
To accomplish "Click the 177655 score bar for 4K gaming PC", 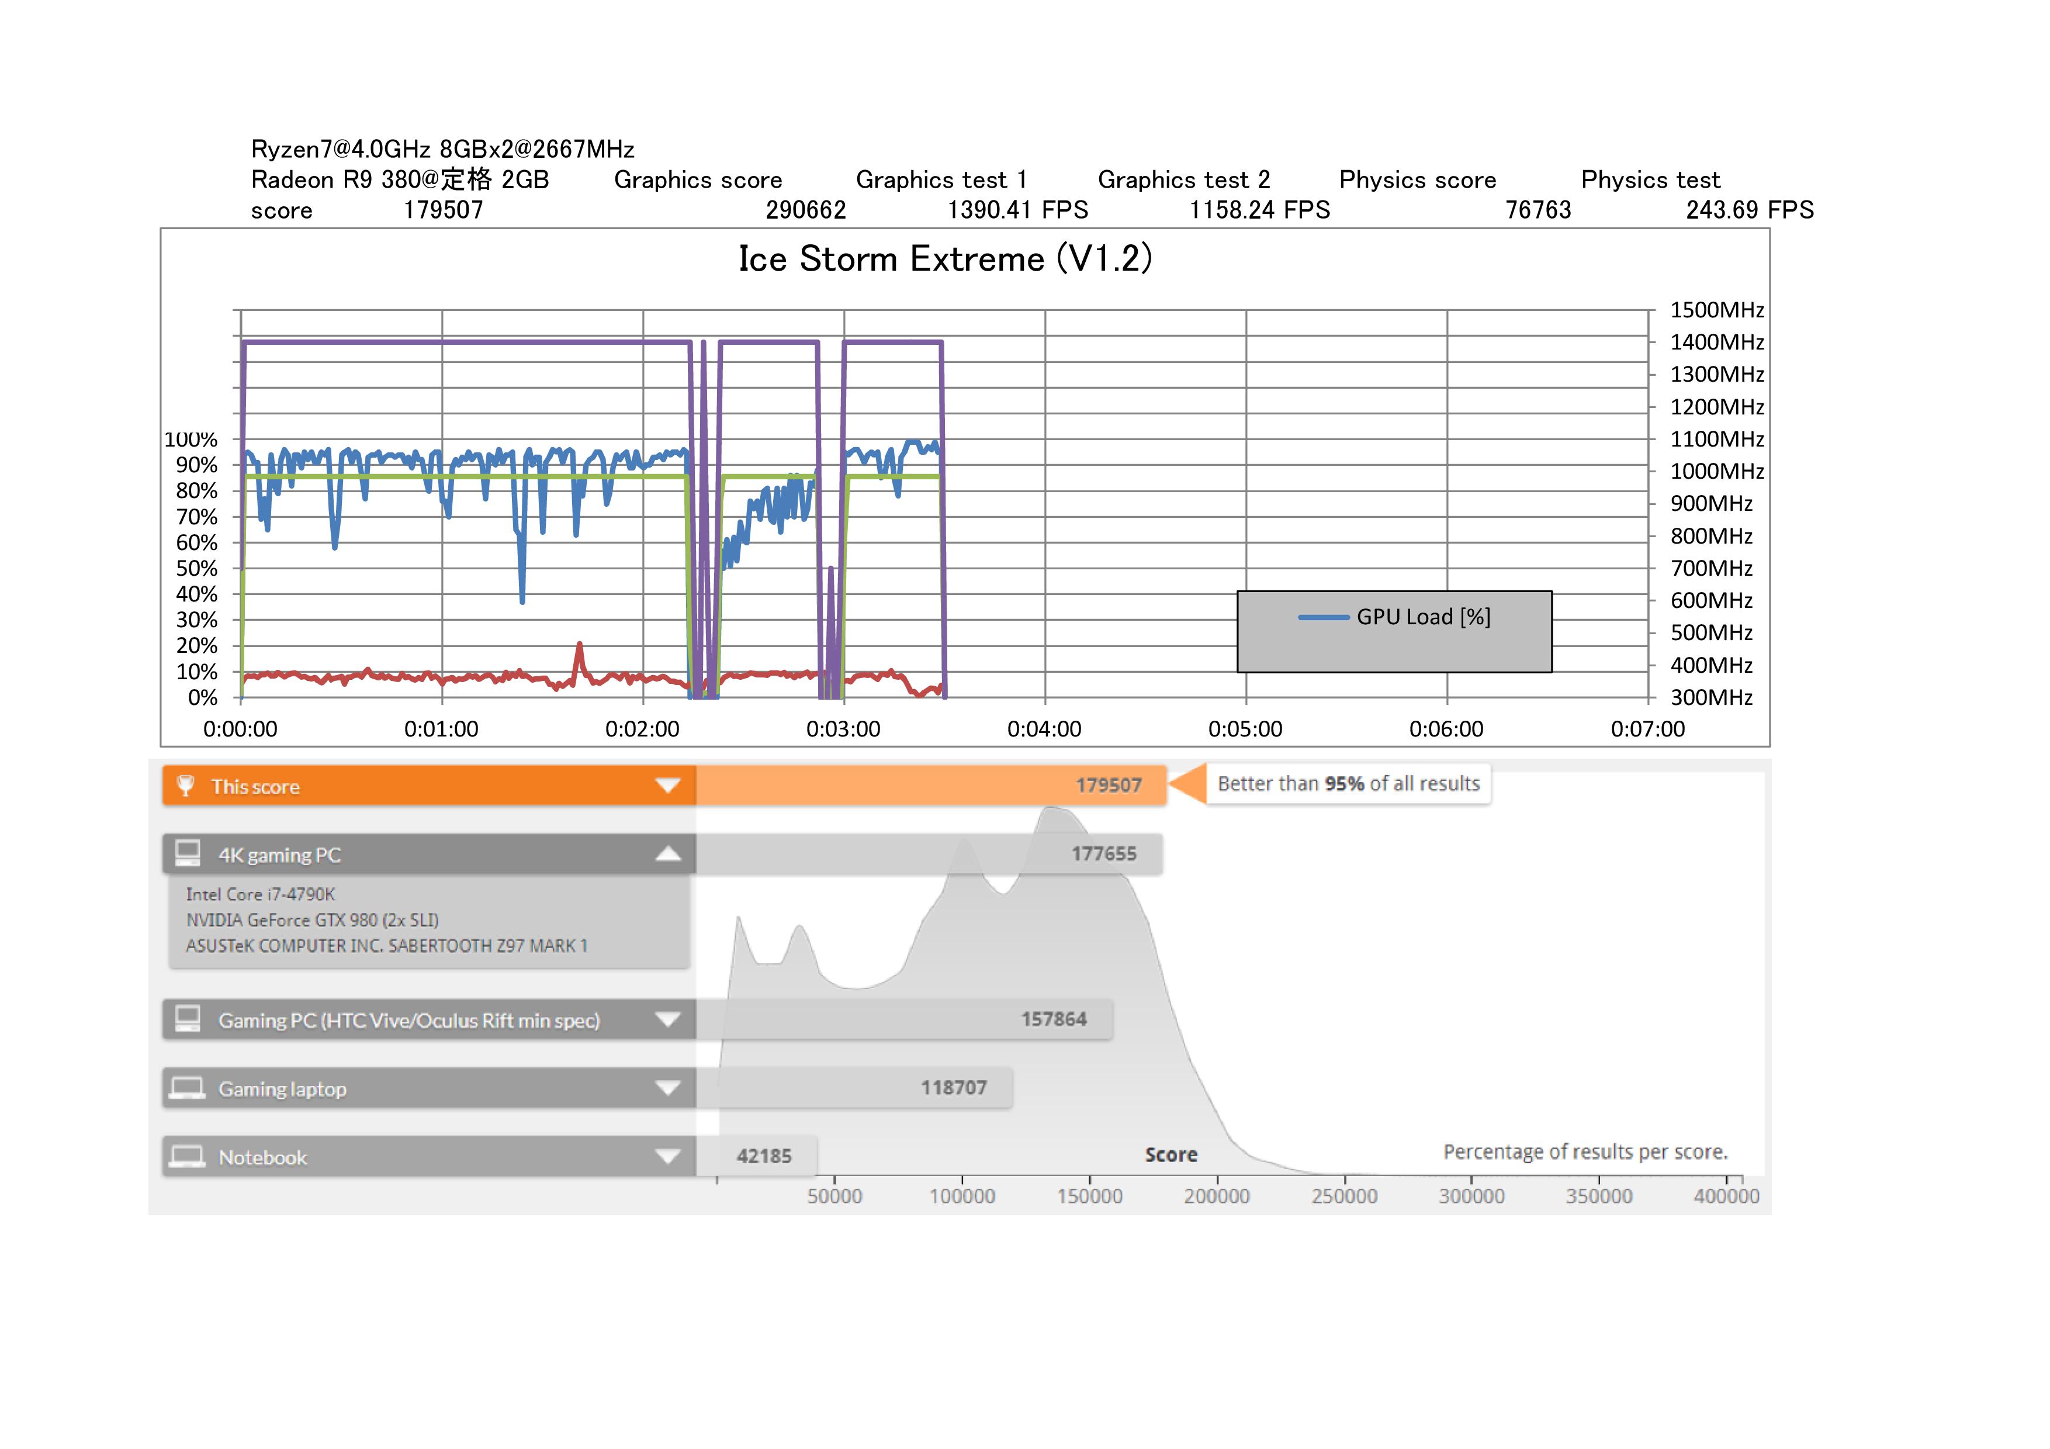I will (929, 853).
